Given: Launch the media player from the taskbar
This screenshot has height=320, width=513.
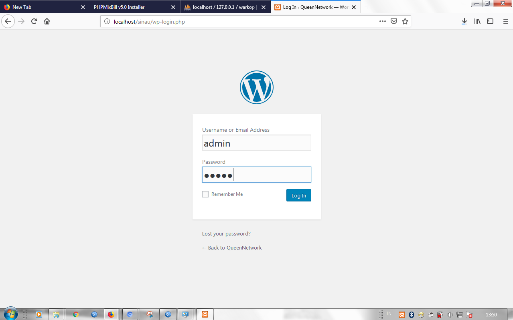Looking at the screenshot, I should point(39,314).
